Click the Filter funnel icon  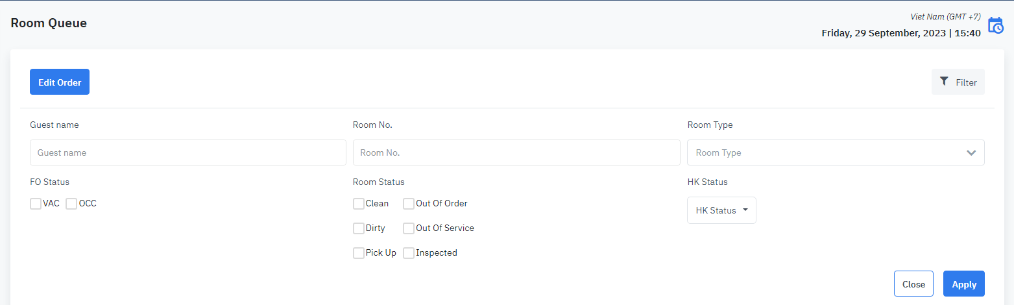[944, 82]
